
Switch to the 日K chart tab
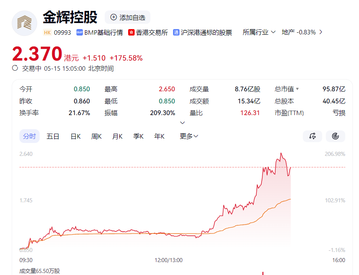[x=76, y=136]
